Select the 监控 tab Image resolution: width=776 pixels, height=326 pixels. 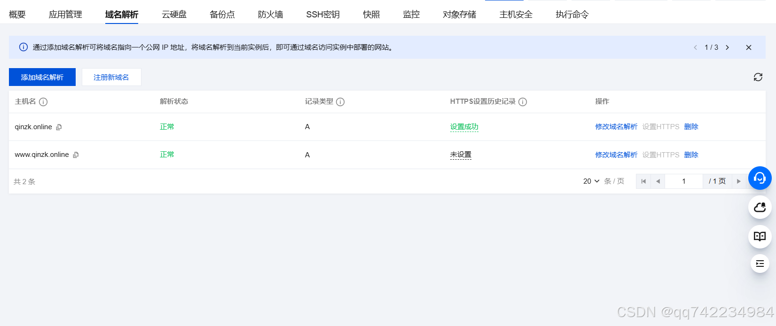[x=411, y=15]
